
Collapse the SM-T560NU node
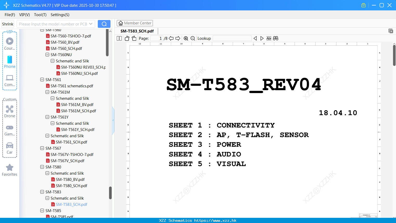pyautogui.click(x=47, y=55)
